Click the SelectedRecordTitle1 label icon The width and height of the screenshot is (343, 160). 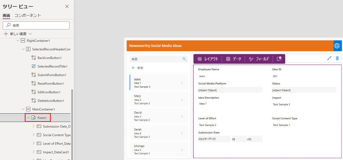click(x=34, y=66)
